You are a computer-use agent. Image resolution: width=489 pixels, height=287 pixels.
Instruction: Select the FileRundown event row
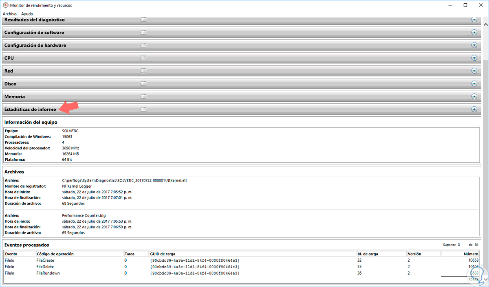[x=242, y=273]
